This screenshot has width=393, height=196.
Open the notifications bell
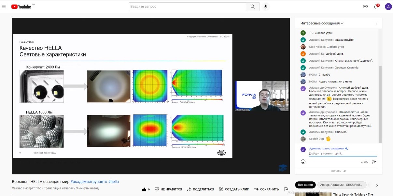[376, 7]
